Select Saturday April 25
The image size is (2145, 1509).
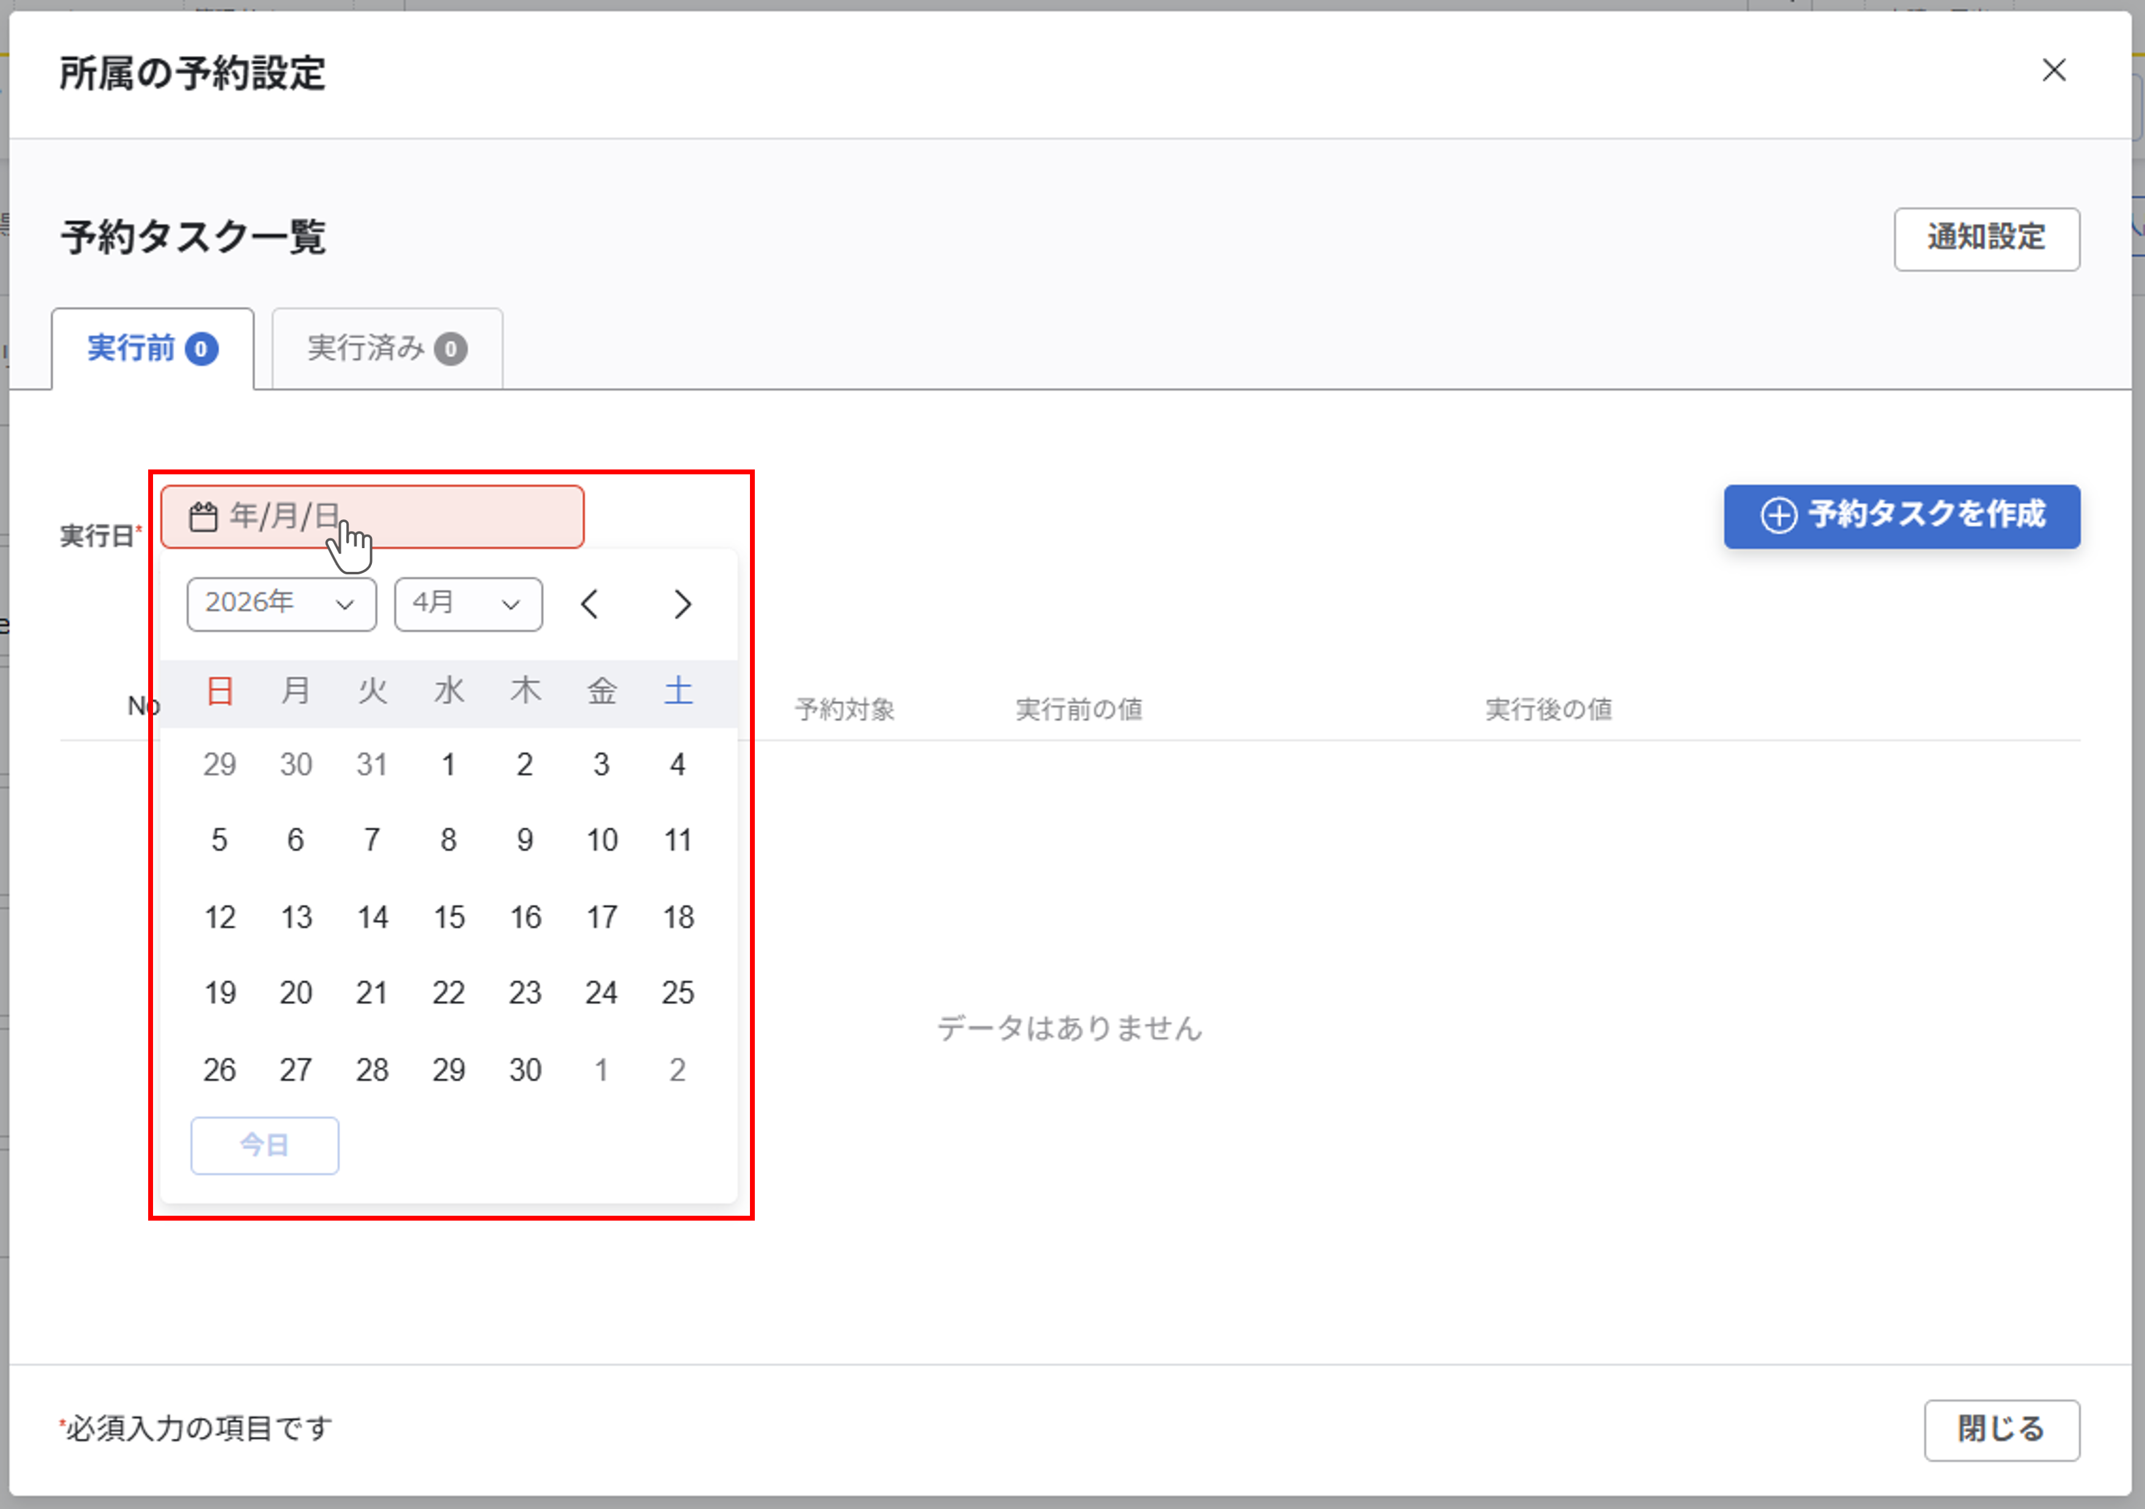tap(677, 993)
